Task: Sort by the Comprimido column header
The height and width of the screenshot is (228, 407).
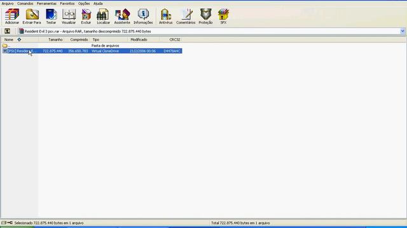Action: pyautogui.click(x=77, y=39)
